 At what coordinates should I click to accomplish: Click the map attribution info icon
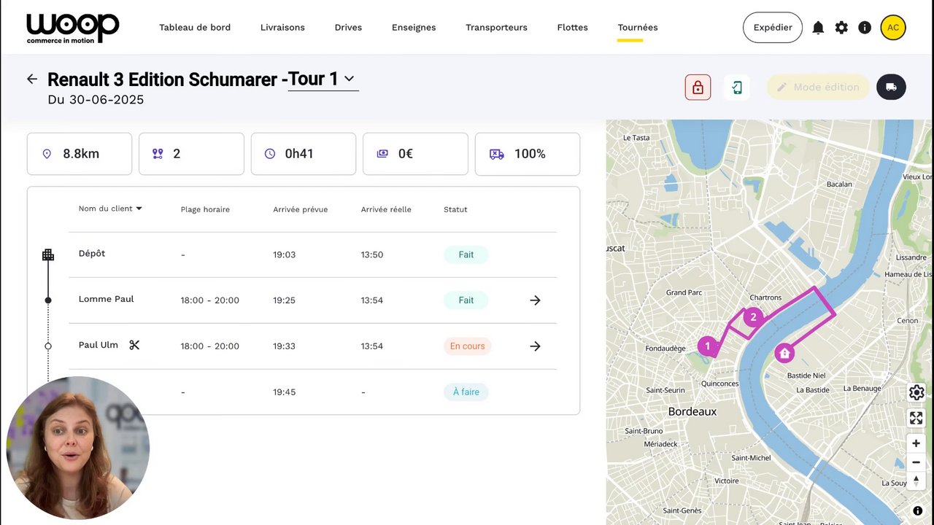[x=918, y=510]
